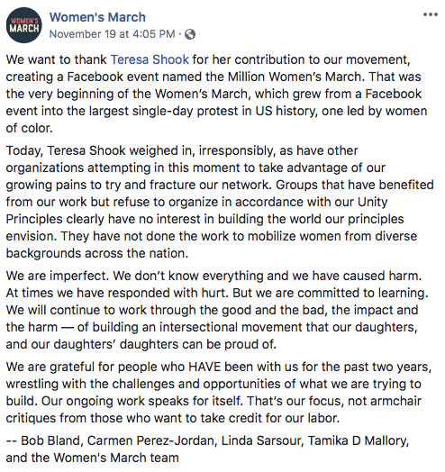Click 'and the Women's March team' closing line

(93, 458)
